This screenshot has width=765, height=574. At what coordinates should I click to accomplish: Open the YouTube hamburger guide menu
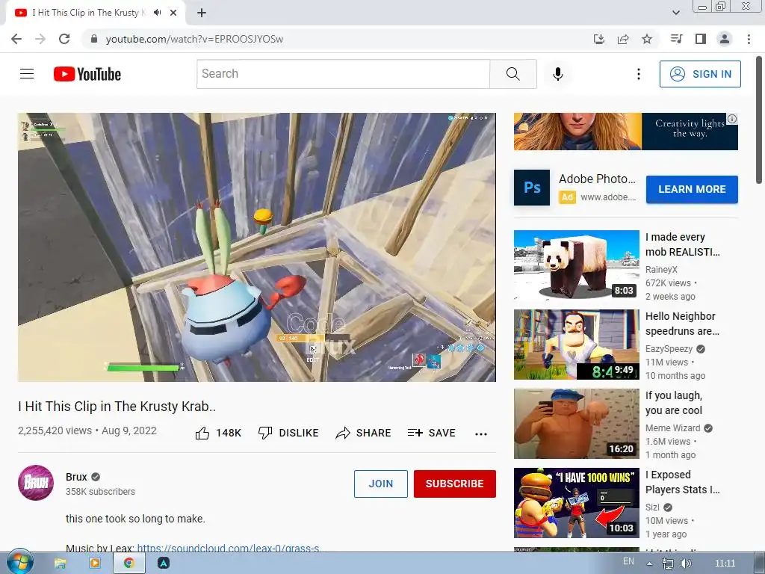pyautogui.click(x=27, y=74)
